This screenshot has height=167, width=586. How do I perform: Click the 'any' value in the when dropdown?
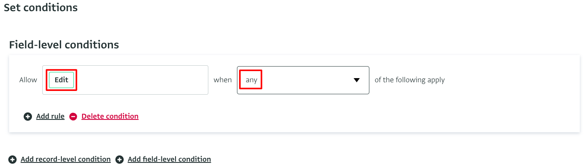251,80
